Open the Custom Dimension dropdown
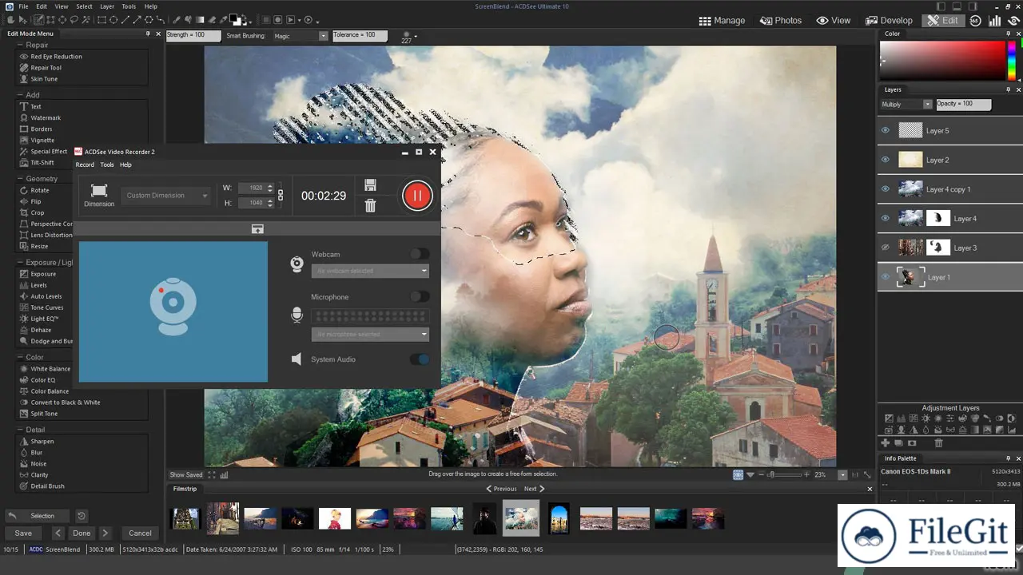 166,196
